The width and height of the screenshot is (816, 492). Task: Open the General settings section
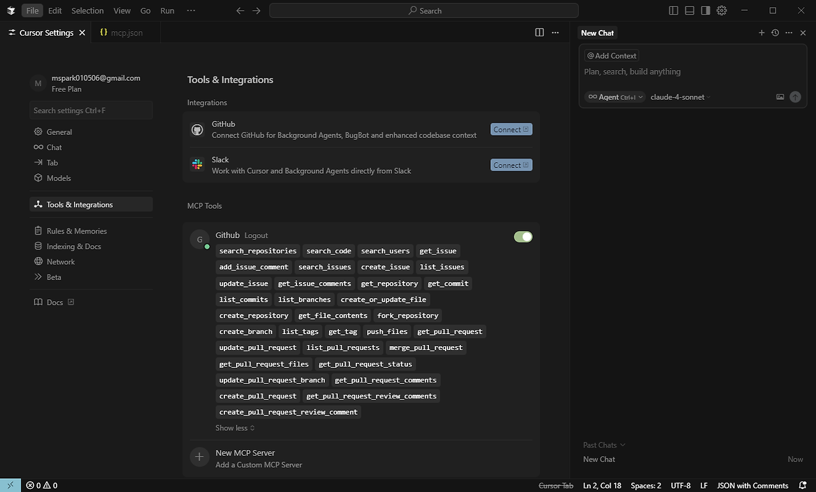click(x=91, y=132)
